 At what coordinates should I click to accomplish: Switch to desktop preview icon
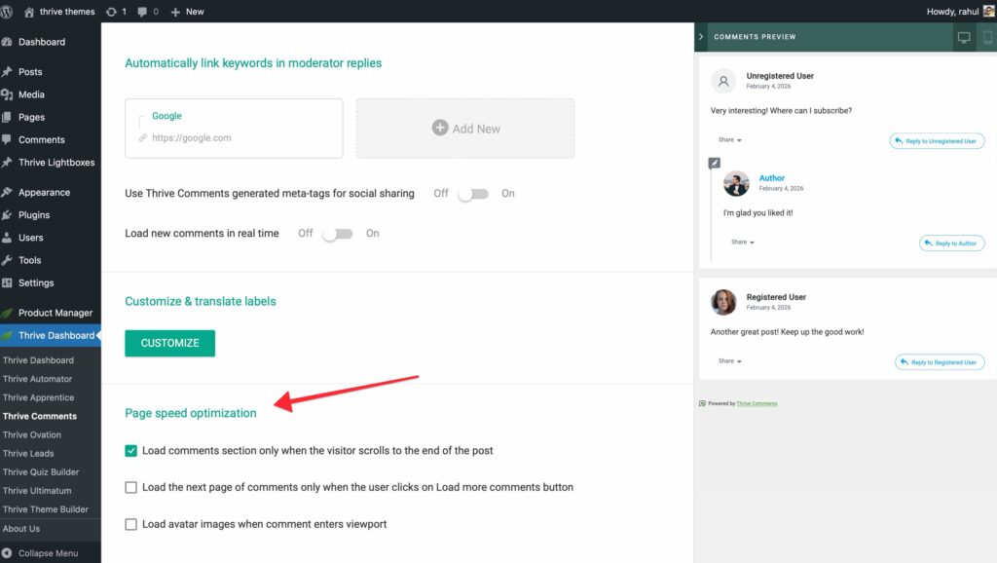click(964, 37)
